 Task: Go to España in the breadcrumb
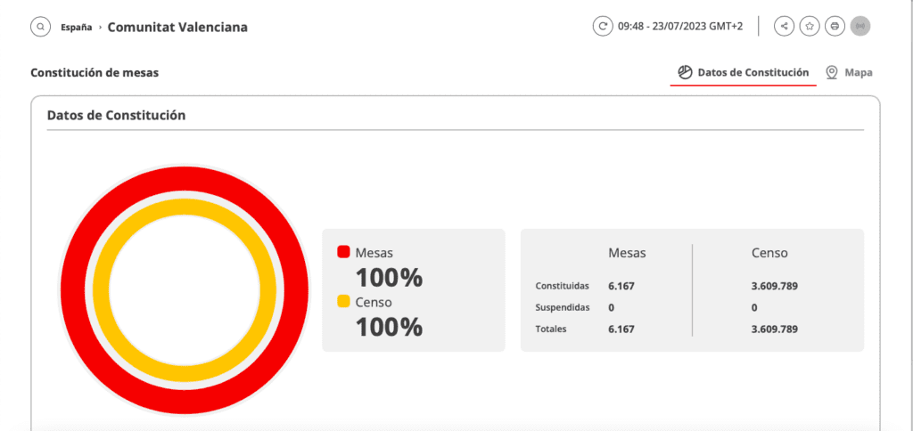tap(76, 27)
